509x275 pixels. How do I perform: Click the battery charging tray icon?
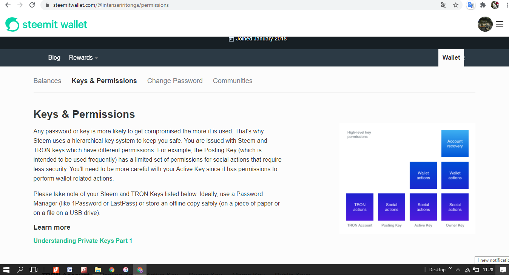[477, 270]
